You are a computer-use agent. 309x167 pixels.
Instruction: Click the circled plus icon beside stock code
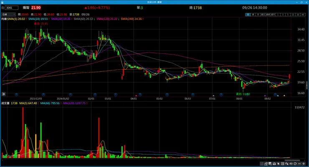coord(3,8)
